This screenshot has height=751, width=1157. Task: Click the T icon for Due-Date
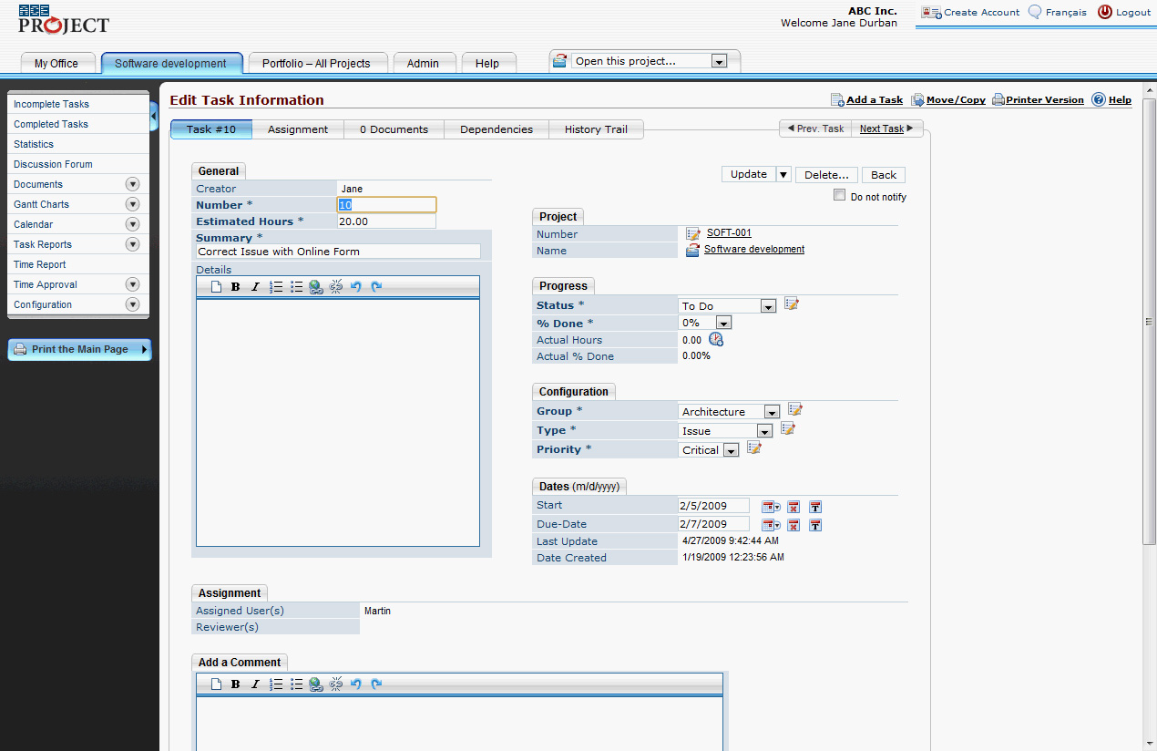click(815, 525)
